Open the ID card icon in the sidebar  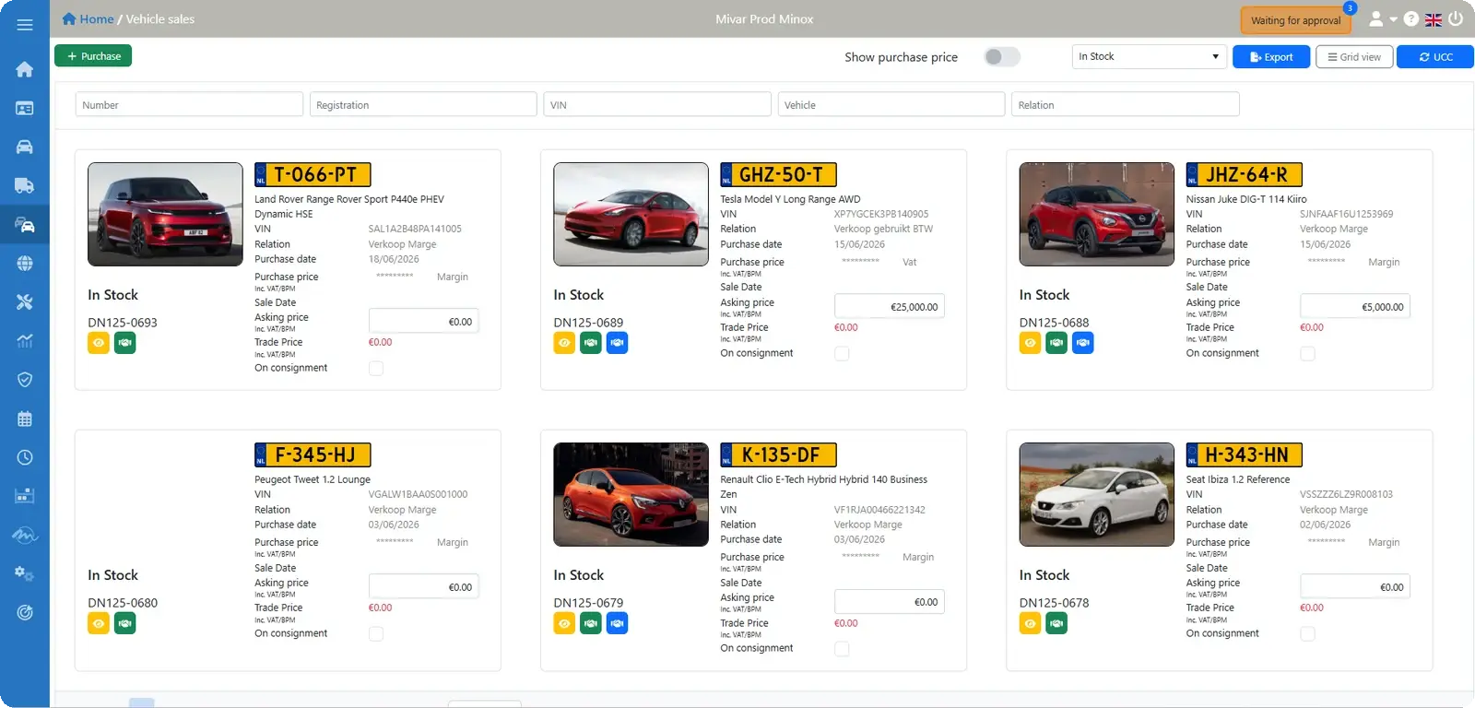(x=25, y=108)
